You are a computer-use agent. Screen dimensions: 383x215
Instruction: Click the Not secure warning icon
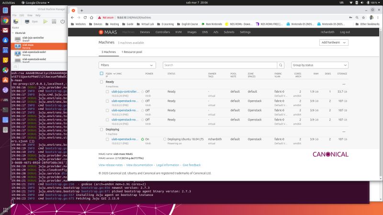click(100, 18)
